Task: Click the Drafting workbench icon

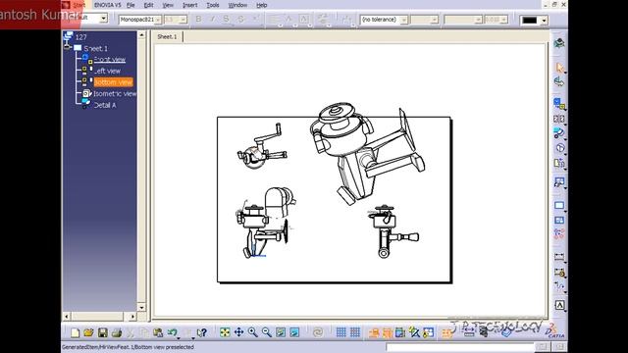Action: 559,43
